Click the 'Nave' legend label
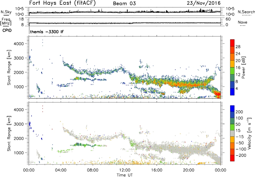This screenshot has height=177, width=255. (x=243, y=22)
